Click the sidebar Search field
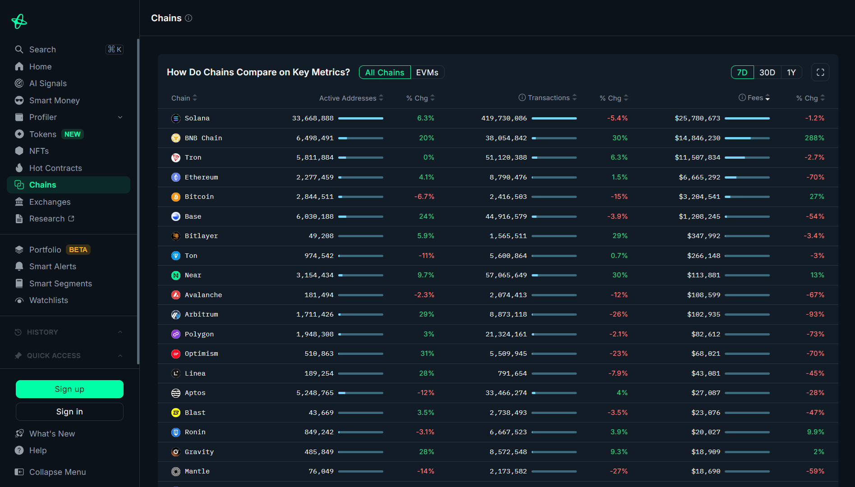855x487 pixels. click(x=69, y=50)
